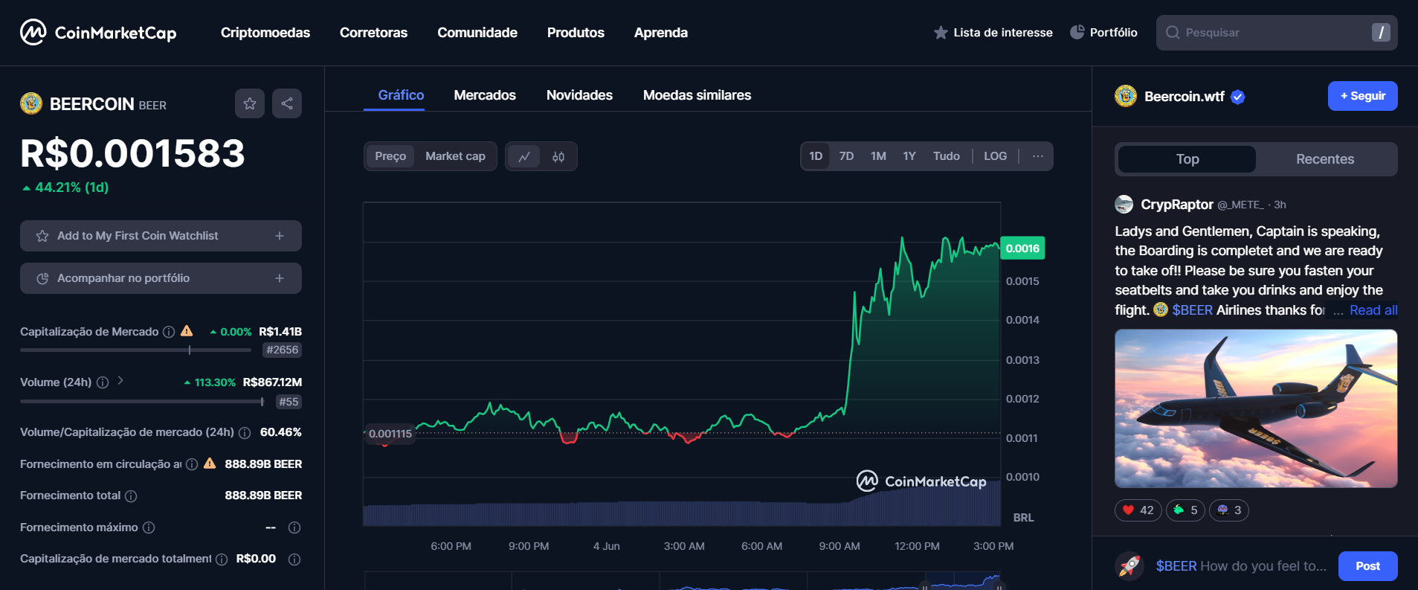Select the Tudo time range

947,156
